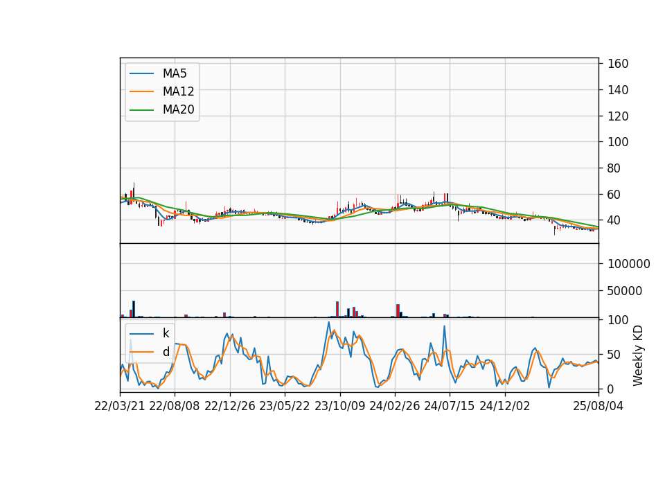Click the 80 price axis label

tap(614, 168)
